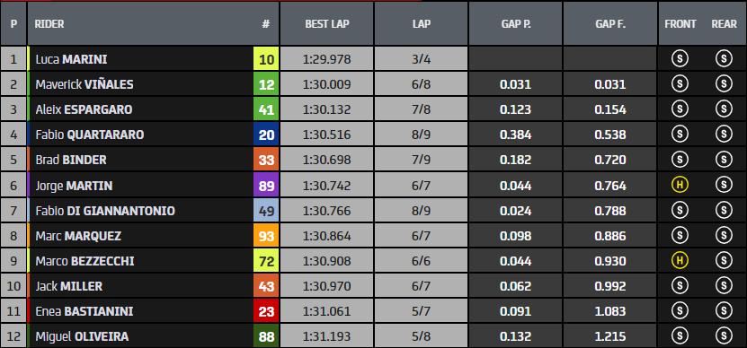Select rider name Maverick VIÑALES
This screenshot has height=348, width=747.
click(84, 84)
